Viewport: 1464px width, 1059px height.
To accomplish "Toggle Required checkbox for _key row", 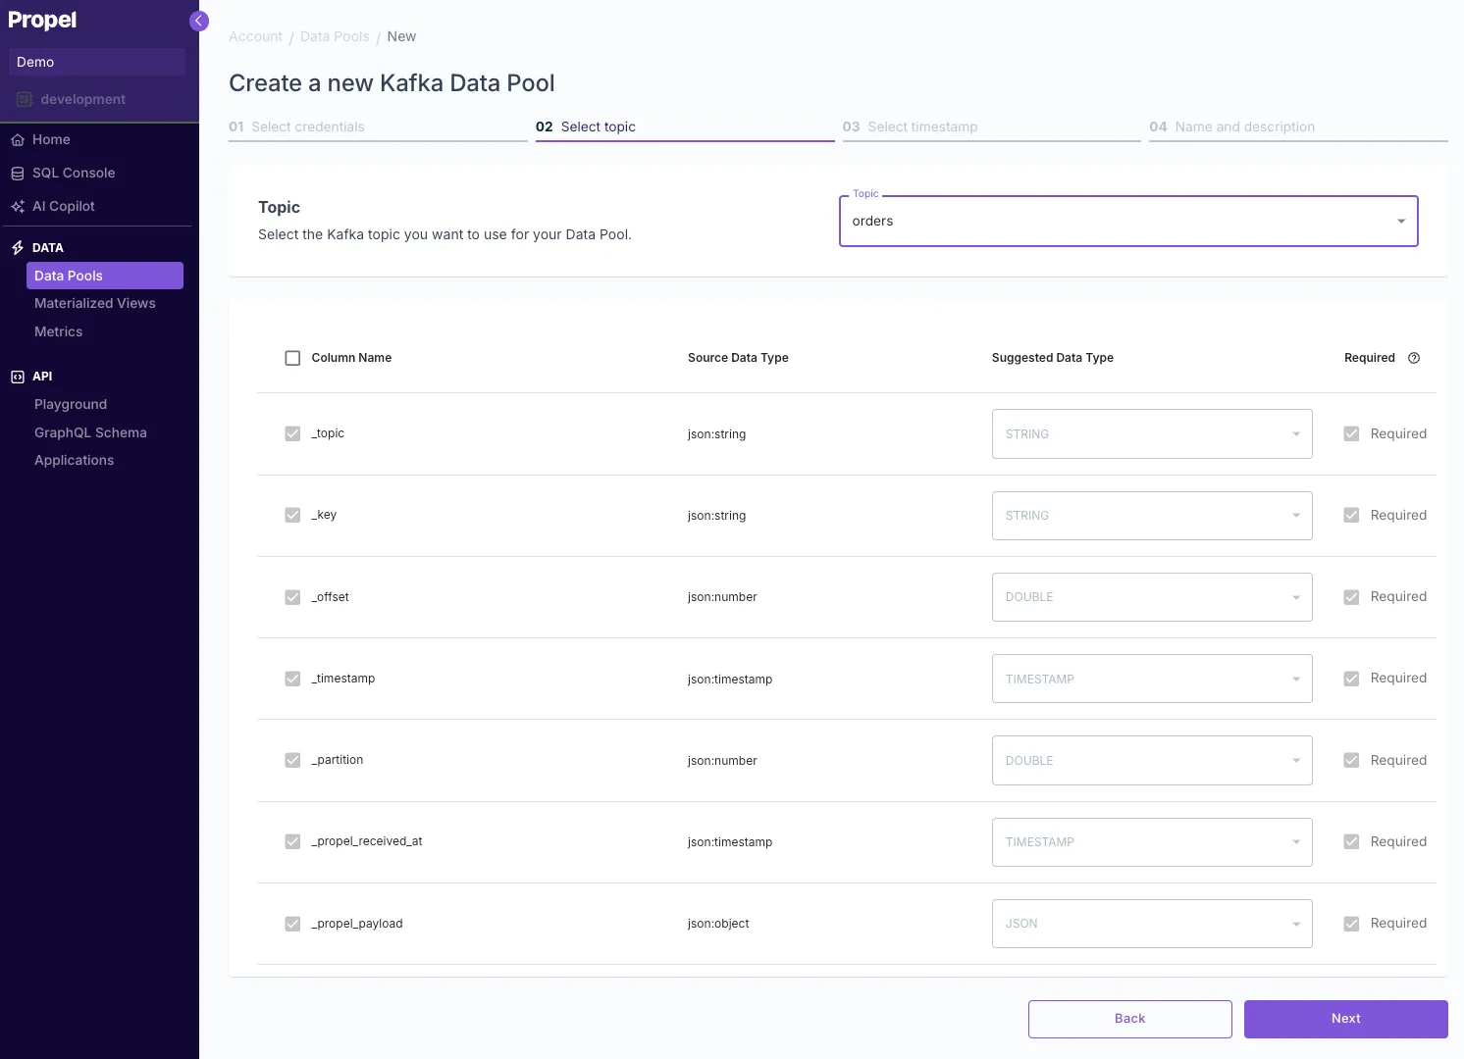I will pyautogui.click(x=1351, y=515).
